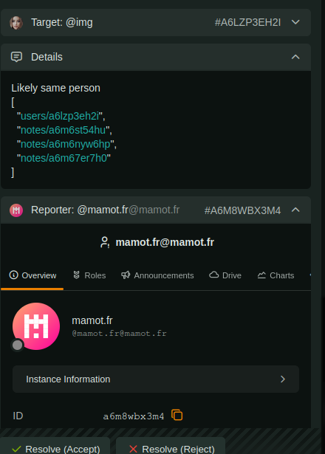Viewport: 325px width, 454px height.
Task: Collapse the Reporter section chevron
Action: 295,210
